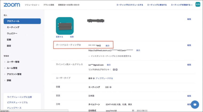Expand ユーザー管理 in the sidebar
The image size is (203, 112).
[x=13, y=62]
